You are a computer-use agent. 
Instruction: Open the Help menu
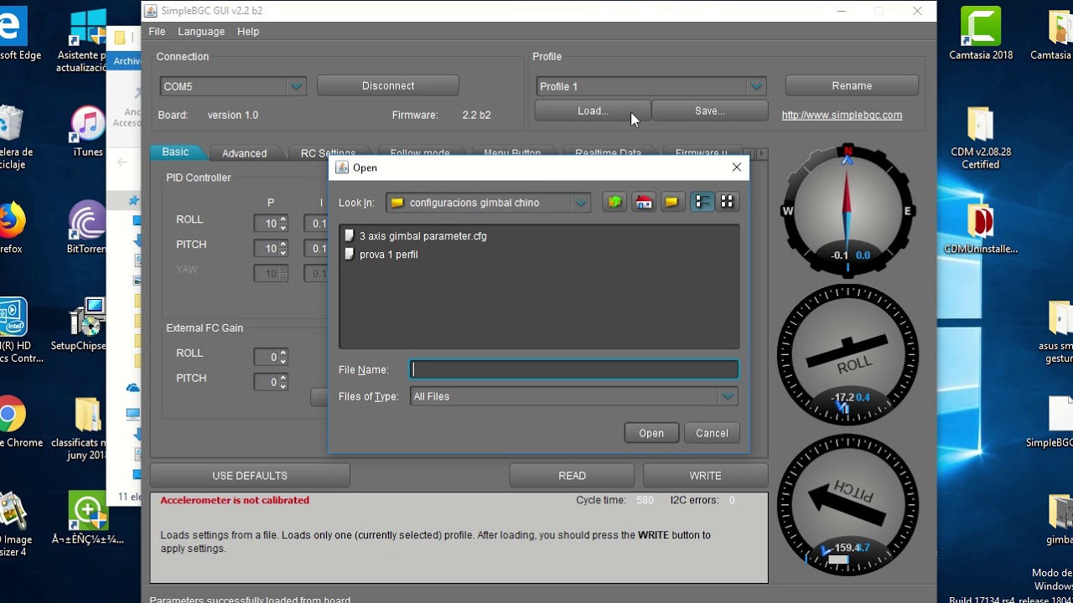tap(248, 31)
